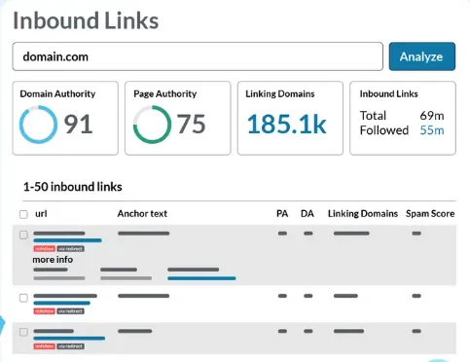Click the nofollow tag in second row
The width and height of the screenshot is (470, 362).
pos(45,311)
